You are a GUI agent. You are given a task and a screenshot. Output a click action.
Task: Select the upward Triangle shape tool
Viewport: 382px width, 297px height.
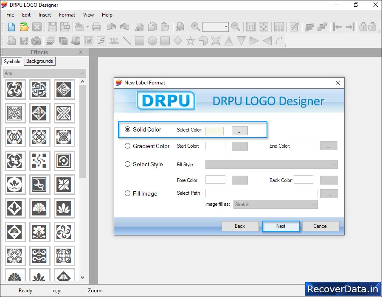(x=228, y=41)
